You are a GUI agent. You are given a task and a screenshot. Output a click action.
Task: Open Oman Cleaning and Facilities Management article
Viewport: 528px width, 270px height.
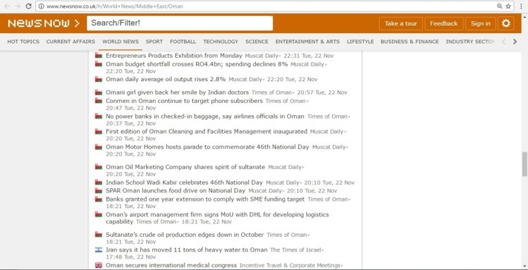(207, 131)
